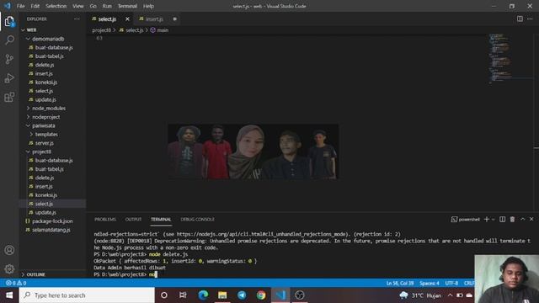Collapse the demomariadb folder
The height and width of the screenshot is (303, 539).
tap(28, 39)
